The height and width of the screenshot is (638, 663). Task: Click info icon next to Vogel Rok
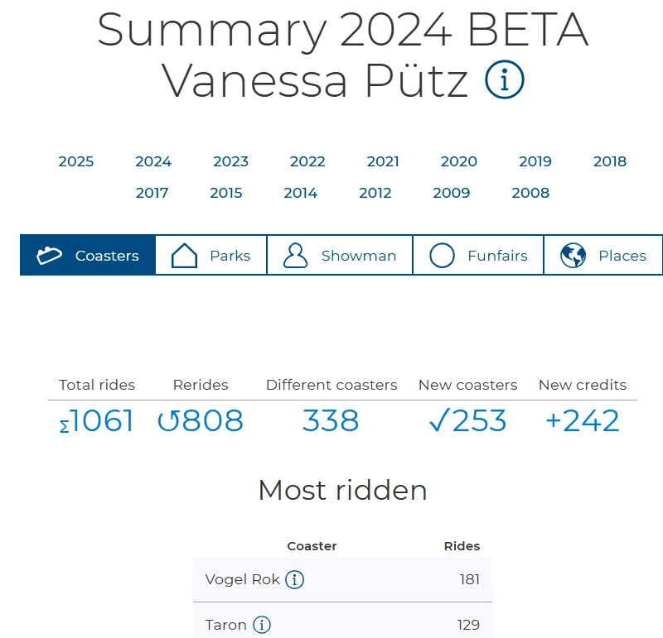(x=294, y=579)
